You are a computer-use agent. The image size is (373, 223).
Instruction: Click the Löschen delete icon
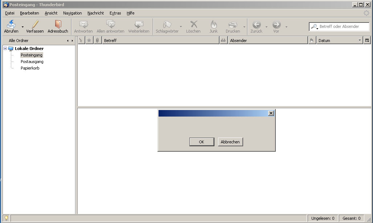[x=194, y=24]
